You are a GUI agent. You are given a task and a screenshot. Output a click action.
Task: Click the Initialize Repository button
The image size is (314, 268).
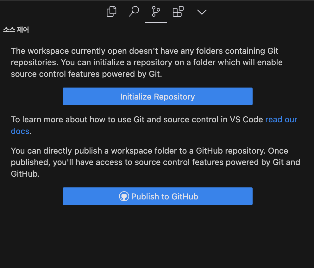[x=157, y=96]
